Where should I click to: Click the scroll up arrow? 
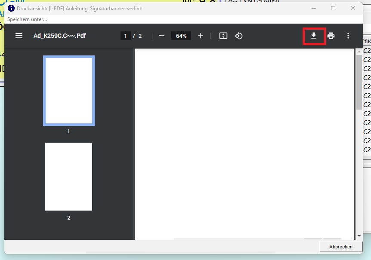coord(359,51)
